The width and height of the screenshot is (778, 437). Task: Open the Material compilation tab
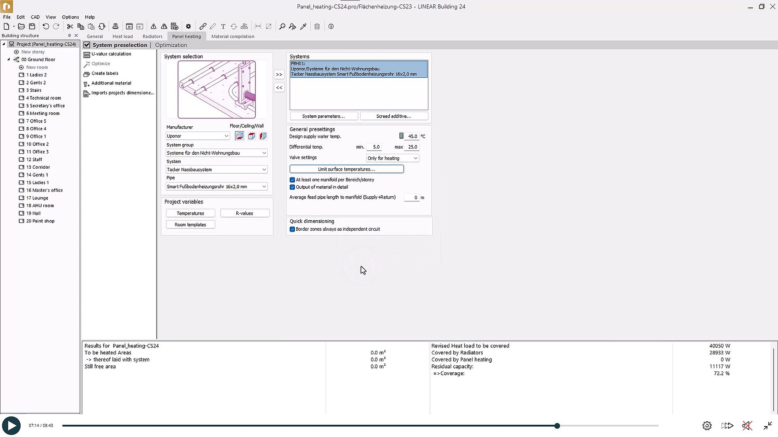[233, 37]
